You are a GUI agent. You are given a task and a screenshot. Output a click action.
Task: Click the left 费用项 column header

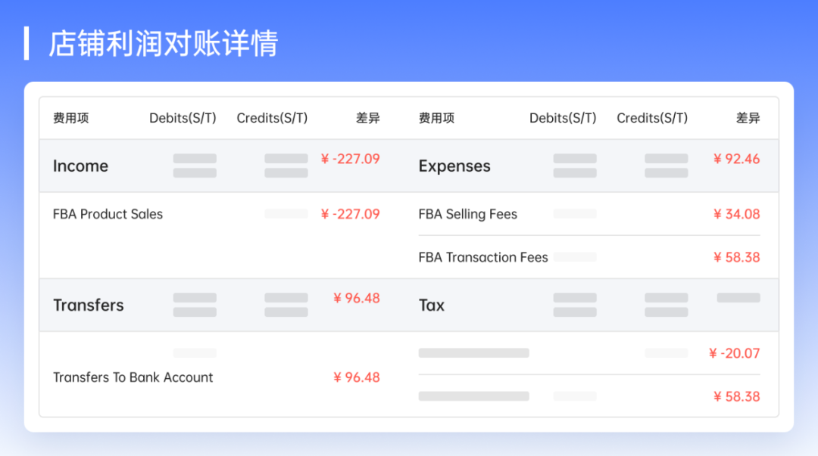(70, 117)
